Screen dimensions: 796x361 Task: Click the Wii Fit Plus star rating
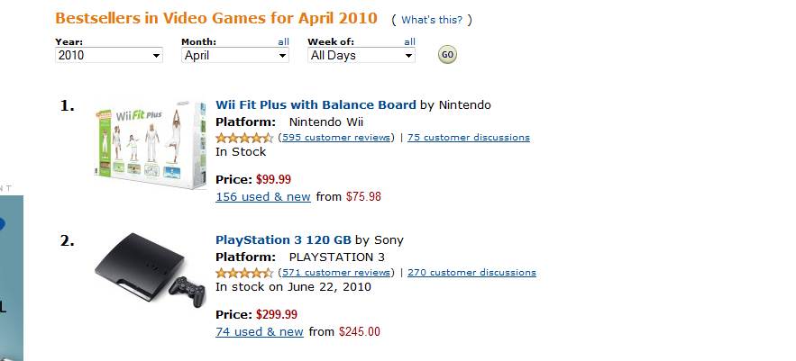pyautogui.click(x=244, y=138)
